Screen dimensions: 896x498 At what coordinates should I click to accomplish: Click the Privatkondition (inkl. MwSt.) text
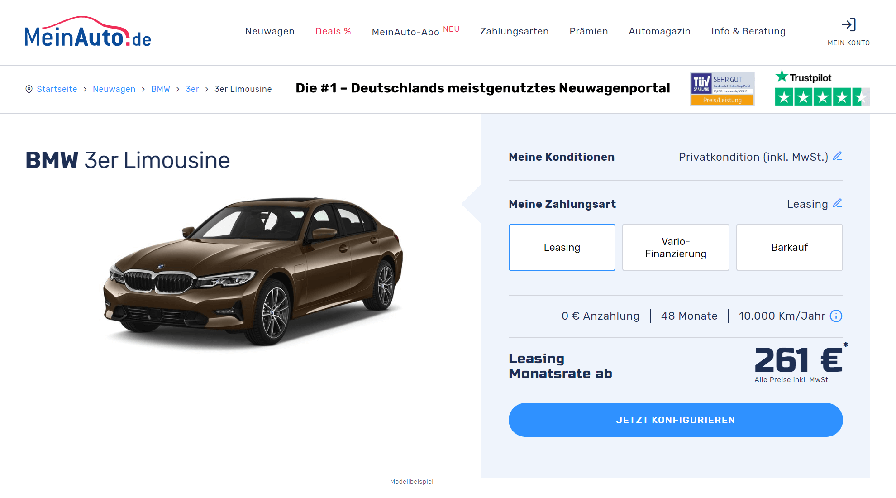[x=753, y=157]
